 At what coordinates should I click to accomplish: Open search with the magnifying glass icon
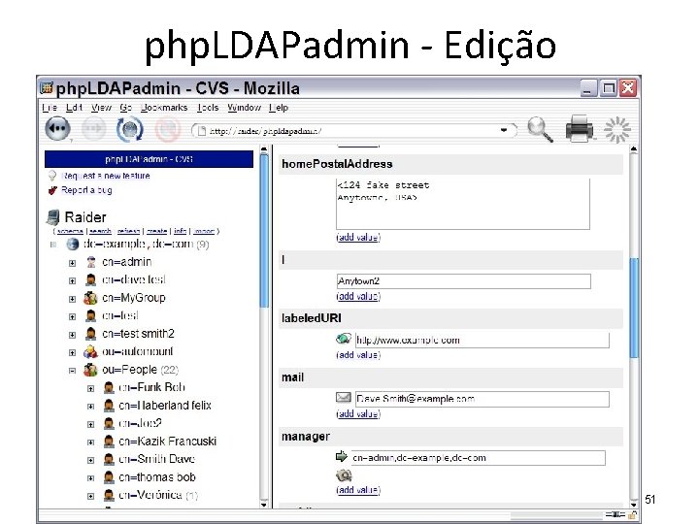tap(541, 129)
